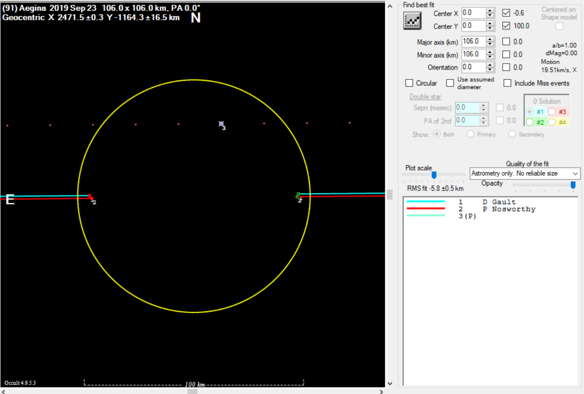Select the D Gault observer row
The height and width of the screenshot is (394, 584).
click(490, 202)
